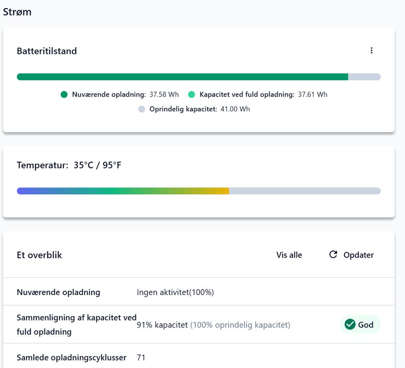This screenshot has height=368, width=405.
Task: Click the Et overblik section heading
Action: (39, 255)
